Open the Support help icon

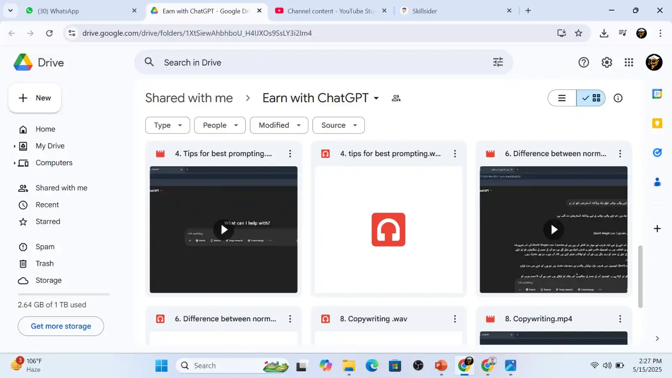coord(583,62)
